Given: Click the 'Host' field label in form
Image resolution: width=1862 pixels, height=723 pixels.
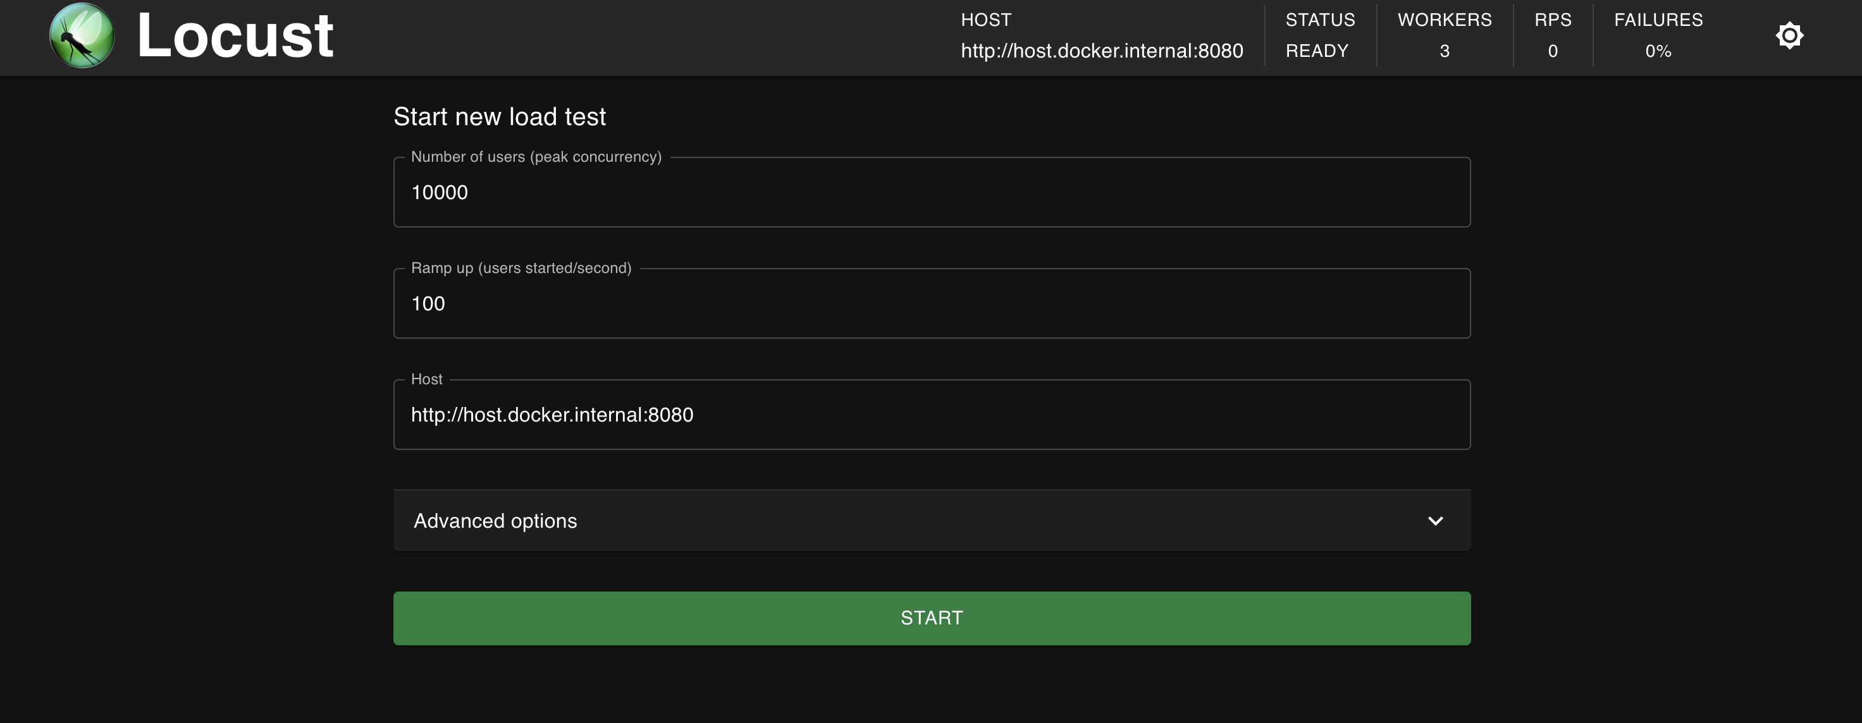Looking at the screenshot, I should (x=426, y=379).
